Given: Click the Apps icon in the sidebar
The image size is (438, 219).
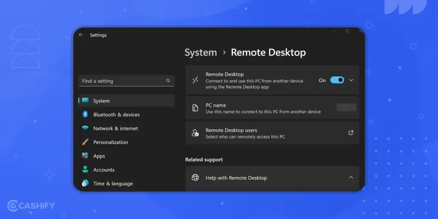Looking at the screenshot, I should pos(85,156).
